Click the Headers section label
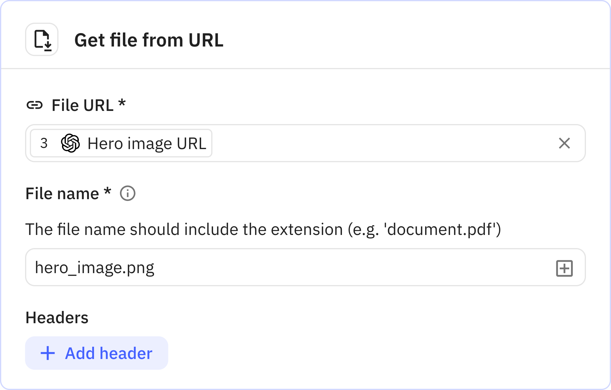The width and height of the screenshot is (611, 390). tap(57, 318)
